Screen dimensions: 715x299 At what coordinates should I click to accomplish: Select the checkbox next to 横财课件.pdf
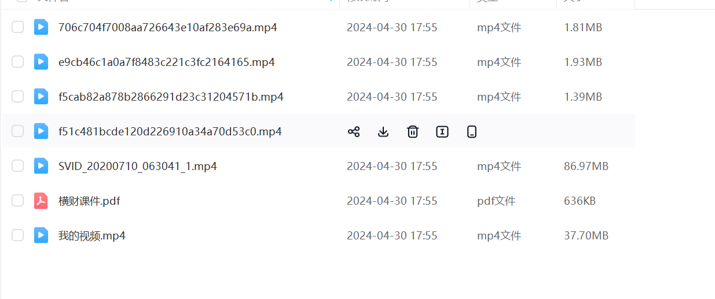coord(18,201)
